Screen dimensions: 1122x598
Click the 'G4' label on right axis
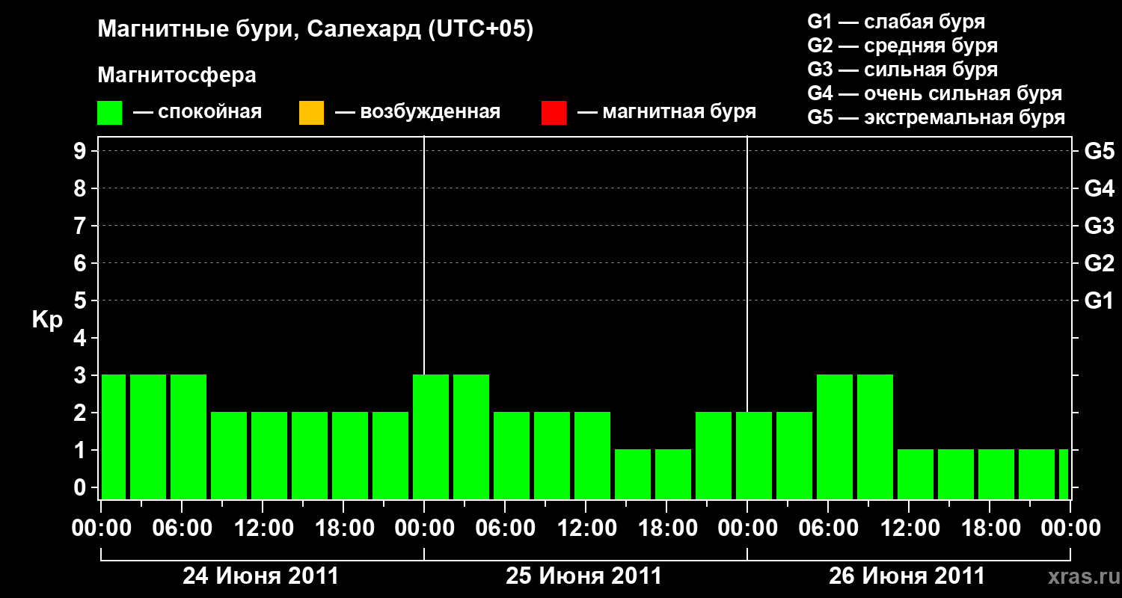pos(1099,188)
